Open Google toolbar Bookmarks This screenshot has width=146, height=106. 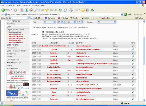point(51,18)
